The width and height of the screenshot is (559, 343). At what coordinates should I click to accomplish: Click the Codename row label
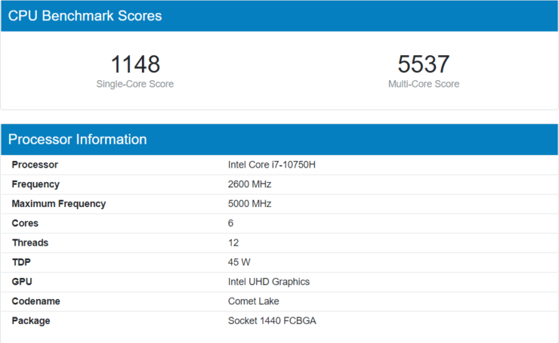[36, 301]
